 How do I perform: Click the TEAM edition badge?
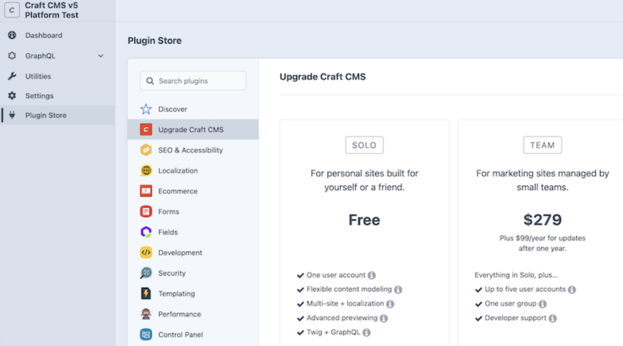click(542, 145)
